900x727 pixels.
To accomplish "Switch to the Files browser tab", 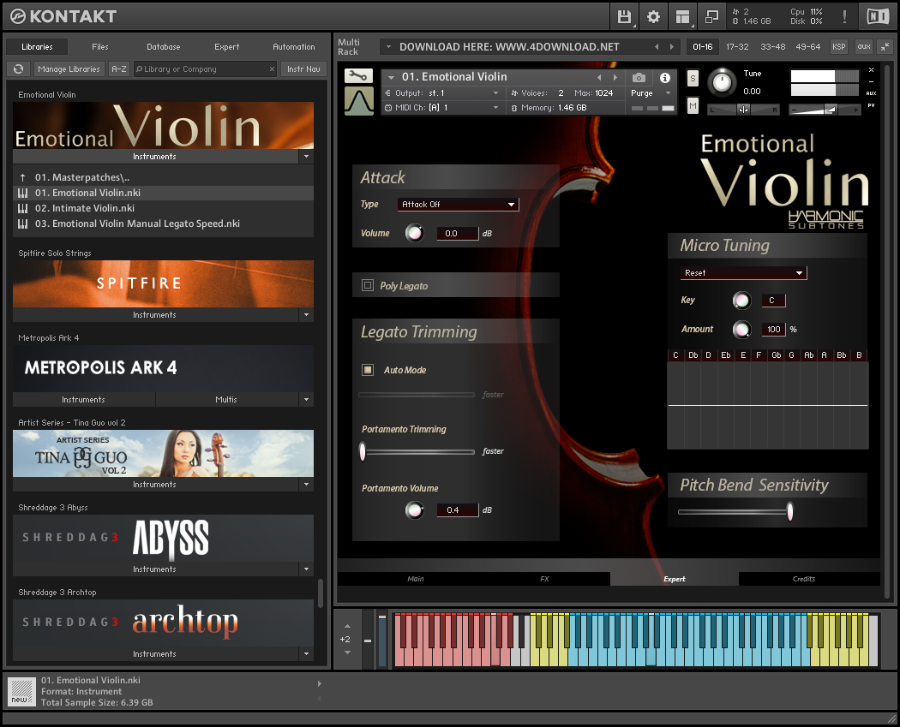I will coord(100,46).
